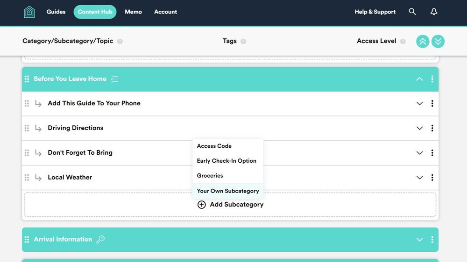Click the Category/Subcategory/Topic column header
This screenshot has height=262, width=467.
pos(68,41)
